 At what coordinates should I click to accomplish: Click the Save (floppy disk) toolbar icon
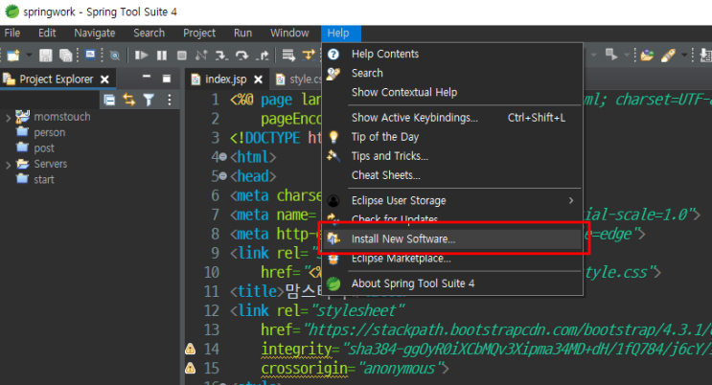[45, 56]
